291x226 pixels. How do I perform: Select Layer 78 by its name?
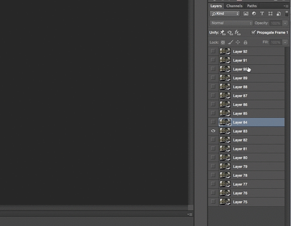240,175
